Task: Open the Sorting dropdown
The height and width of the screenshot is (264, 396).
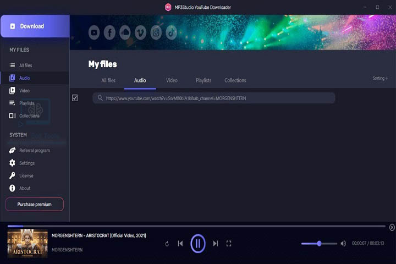Action: tap(380, 78)
